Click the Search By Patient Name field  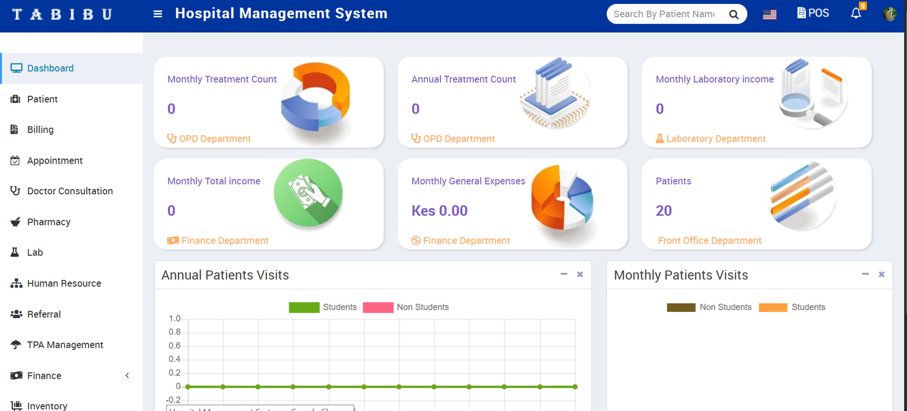click(x=664, y=14)
